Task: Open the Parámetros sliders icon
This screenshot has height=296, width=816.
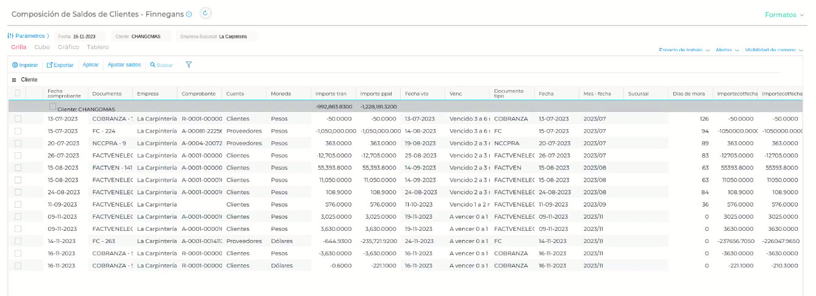Action: point(10,36)
